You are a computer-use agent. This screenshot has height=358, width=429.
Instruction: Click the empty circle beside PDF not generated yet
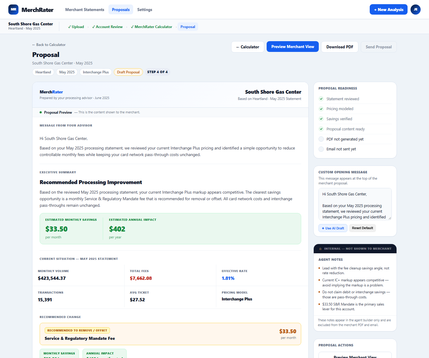pos(321,139)
